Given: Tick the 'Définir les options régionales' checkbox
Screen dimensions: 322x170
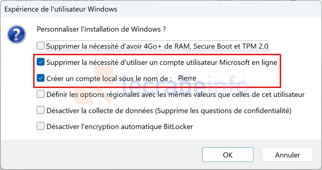Looking at the screenshot, I should click(x=41, y=94).
